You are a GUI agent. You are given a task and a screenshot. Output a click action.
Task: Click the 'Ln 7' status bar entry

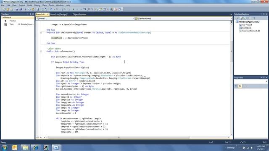211,143
